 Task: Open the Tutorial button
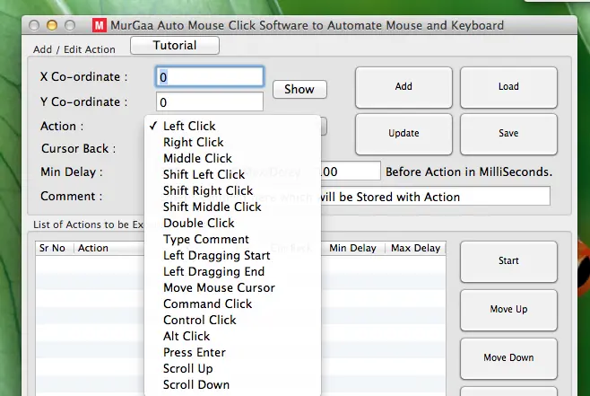[x=175, y=45]
